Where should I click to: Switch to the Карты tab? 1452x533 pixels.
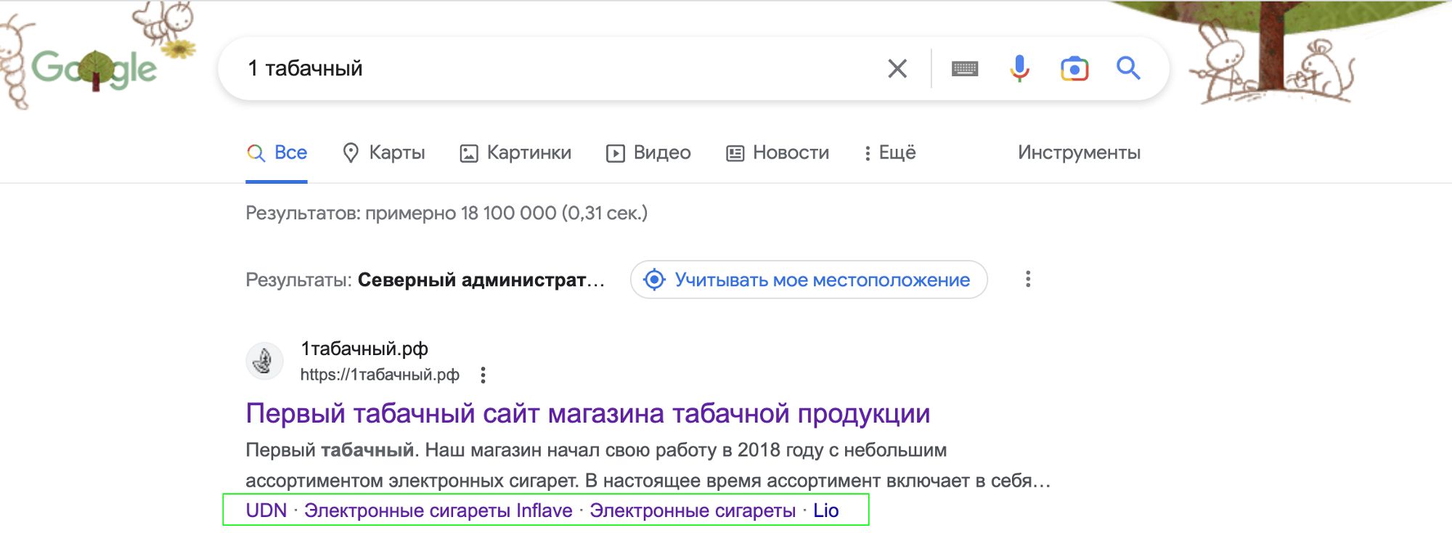[383, 153]
